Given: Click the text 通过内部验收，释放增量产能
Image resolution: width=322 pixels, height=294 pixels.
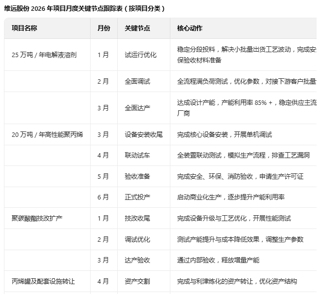Looking at the screenshot, I should [x=218, y=260].
